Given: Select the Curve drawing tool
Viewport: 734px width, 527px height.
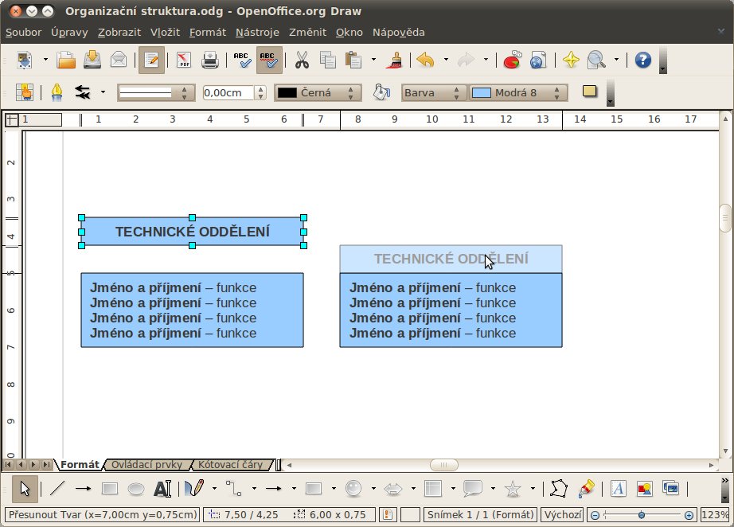Looking at the screenshot, I should 194,489.
